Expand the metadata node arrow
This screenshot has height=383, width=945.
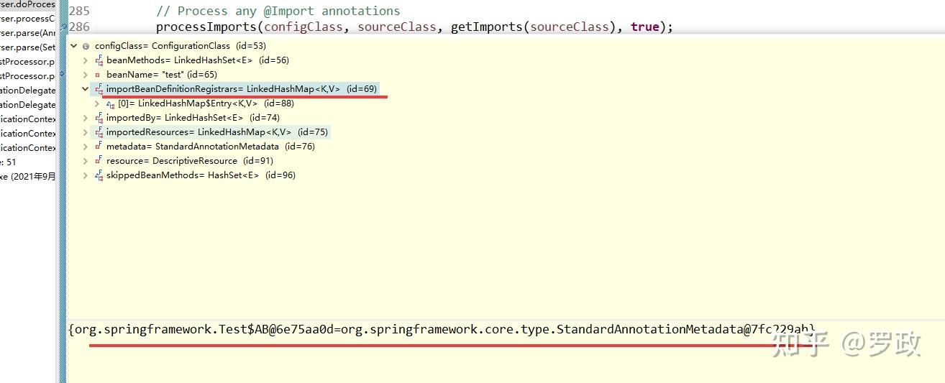click(x=86, y=147)
